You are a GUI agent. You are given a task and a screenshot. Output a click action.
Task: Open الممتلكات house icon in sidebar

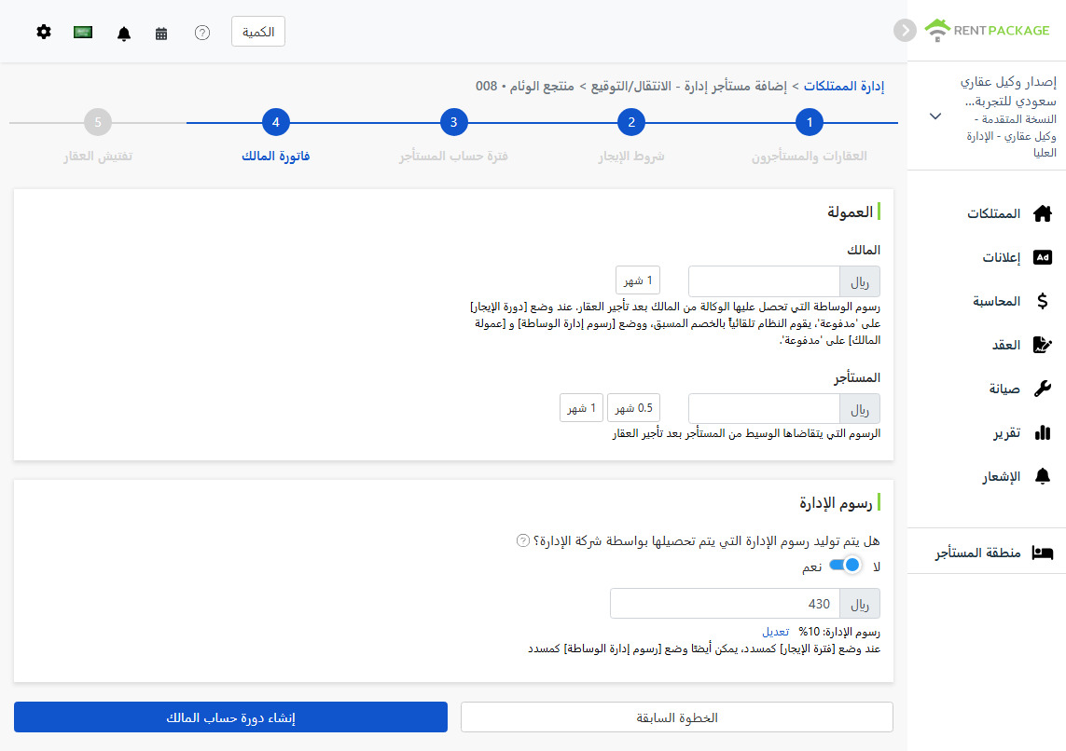pos(1042,213)
